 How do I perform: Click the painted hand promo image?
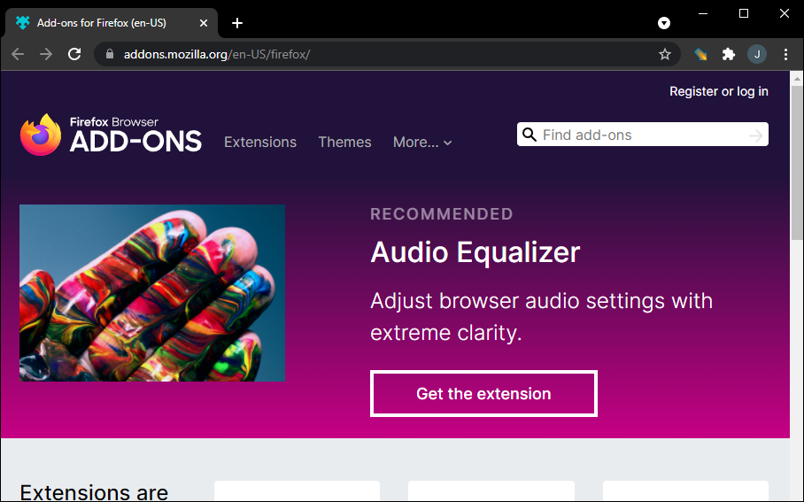(x=152, y=293)
